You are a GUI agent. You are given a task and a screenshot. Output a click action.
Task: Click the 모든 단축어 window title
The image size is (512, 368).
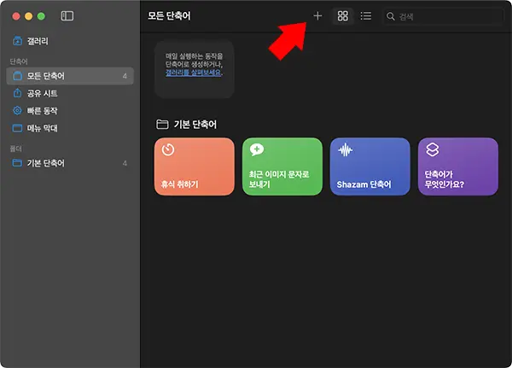[x=169, y=15]
